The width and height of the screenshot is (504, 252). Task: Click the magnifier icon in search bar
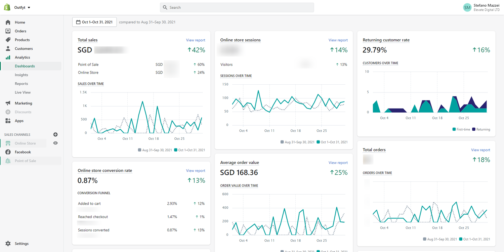pos(165,7)
